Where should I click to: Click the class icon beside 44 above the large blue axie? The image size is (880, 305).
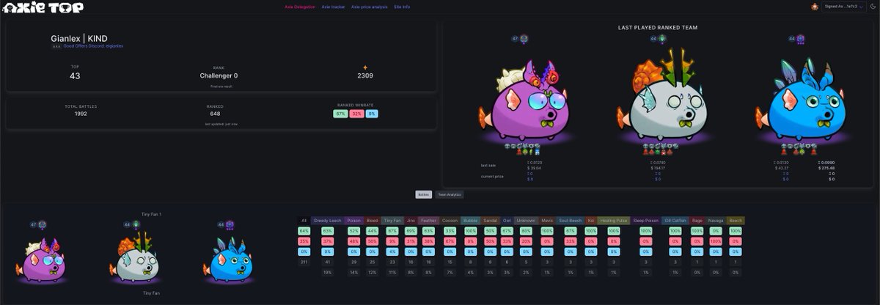(801, 39)
